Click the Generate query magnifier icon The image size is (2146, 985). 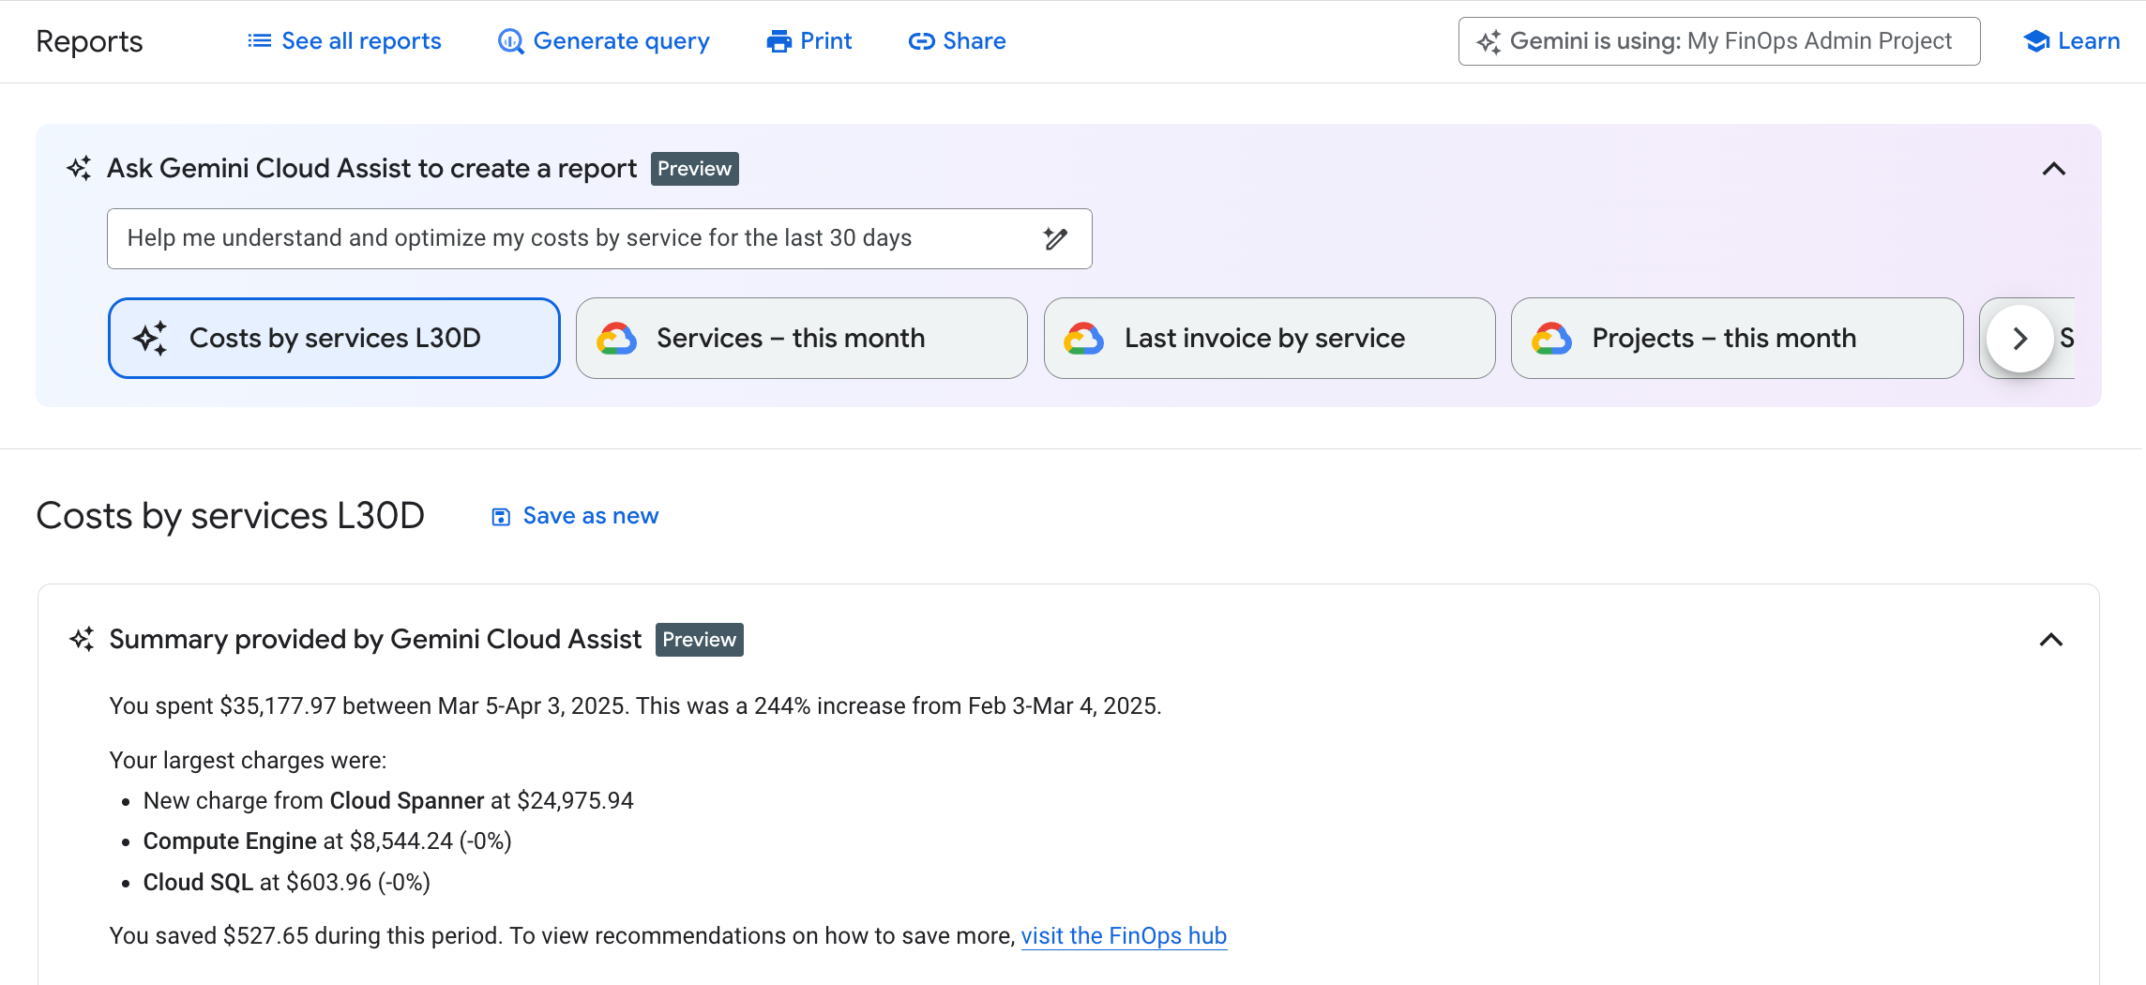[509, 41]
